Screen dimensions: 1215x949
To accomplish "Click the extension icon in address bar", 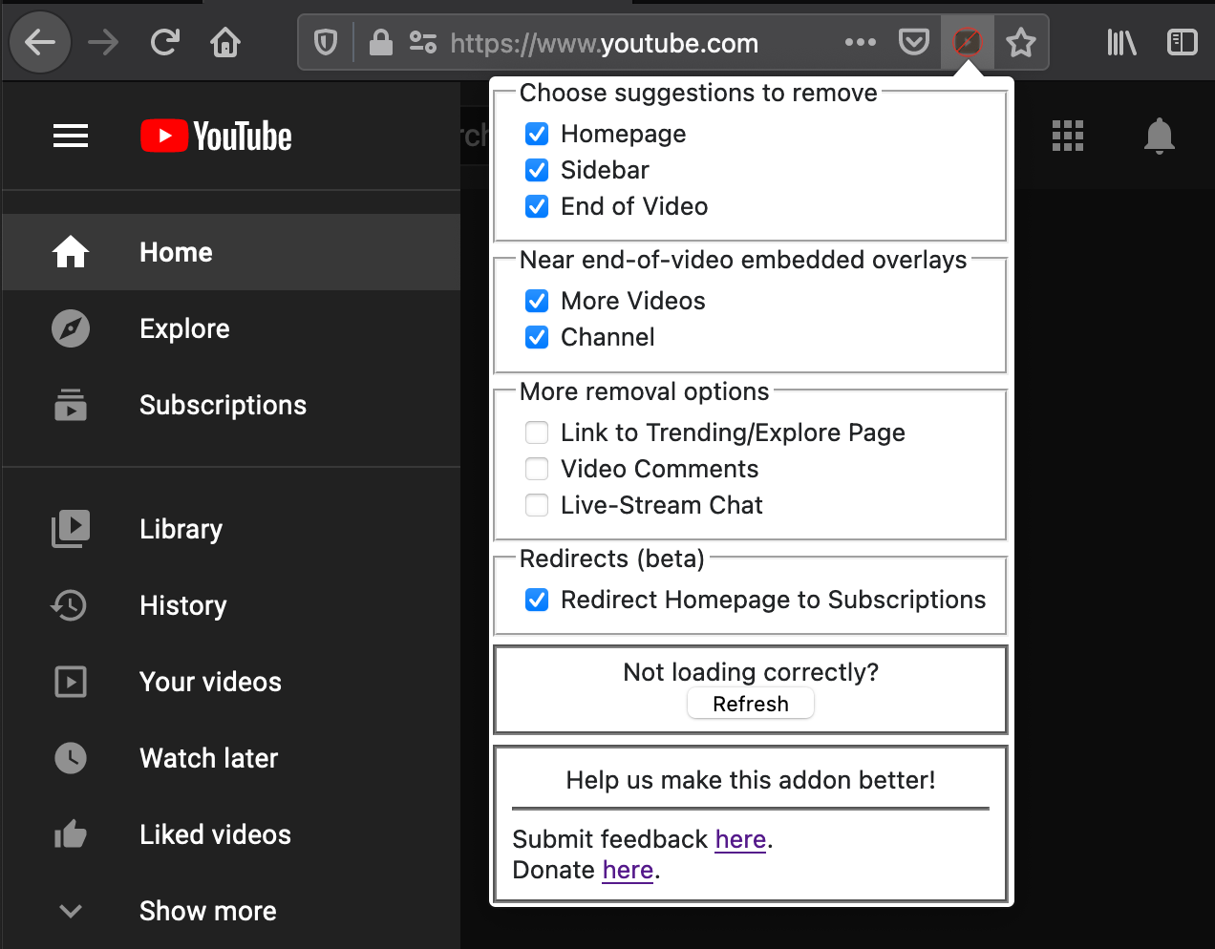I will [967, 43].
